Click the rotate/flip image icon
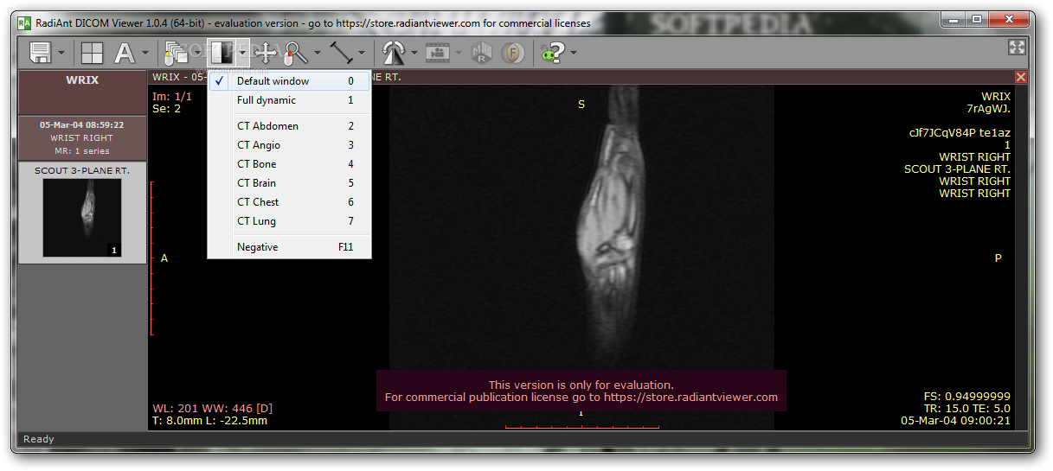 click(394, 53)
